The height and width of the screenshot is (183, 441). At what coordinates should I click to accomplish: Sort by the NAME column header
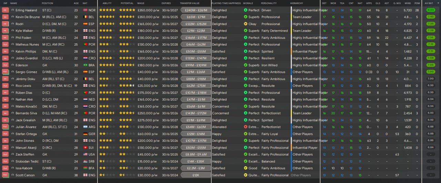click(14, 3)
